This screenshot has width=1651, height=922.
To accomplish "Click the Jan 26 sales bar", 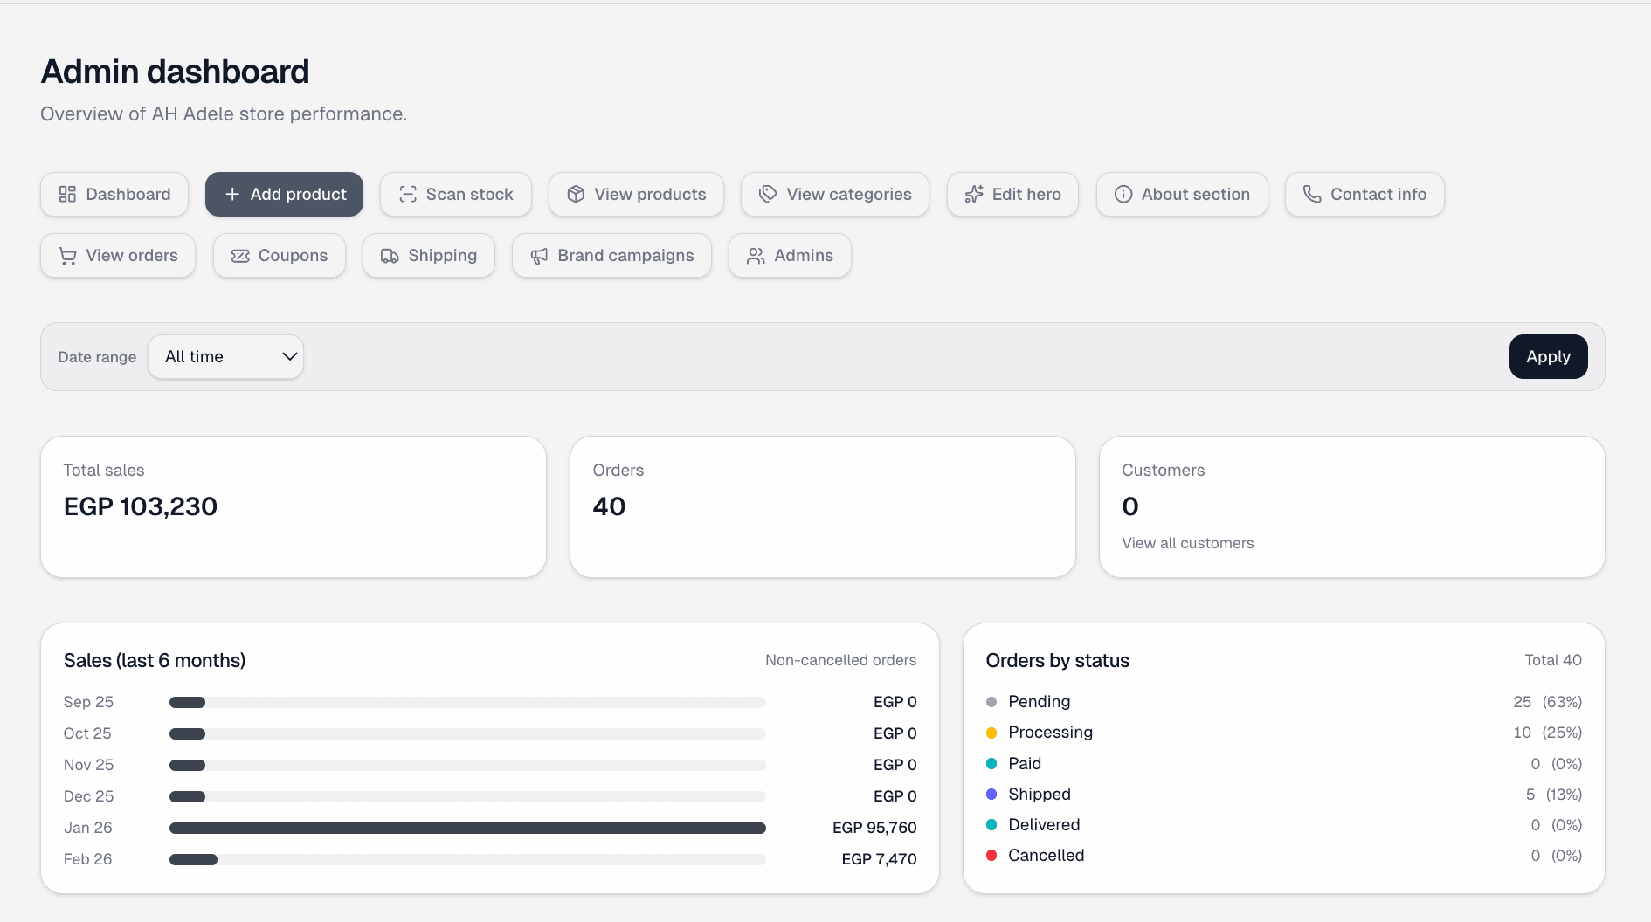I will [467, 827].
